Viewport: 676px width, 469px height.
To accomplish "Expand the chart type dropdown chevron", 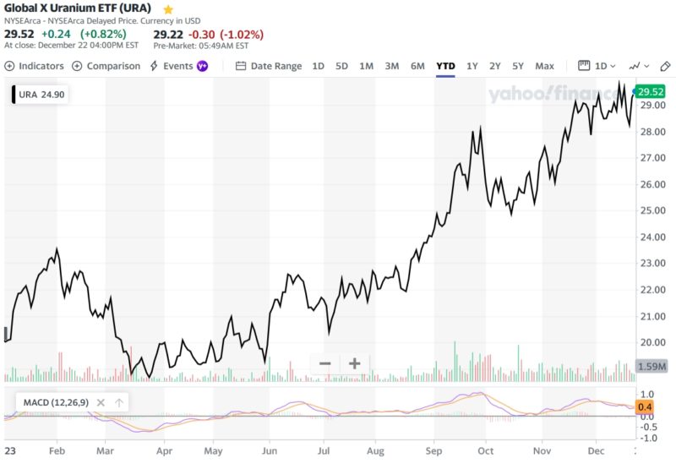I will tap(646, 66).
